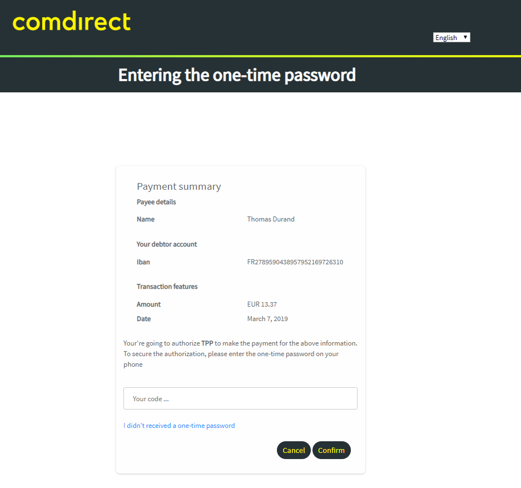Viewport: 521px width, 488px height.
Task: Click the page heading "Entering the one-time password"
Action: [237, 75]
